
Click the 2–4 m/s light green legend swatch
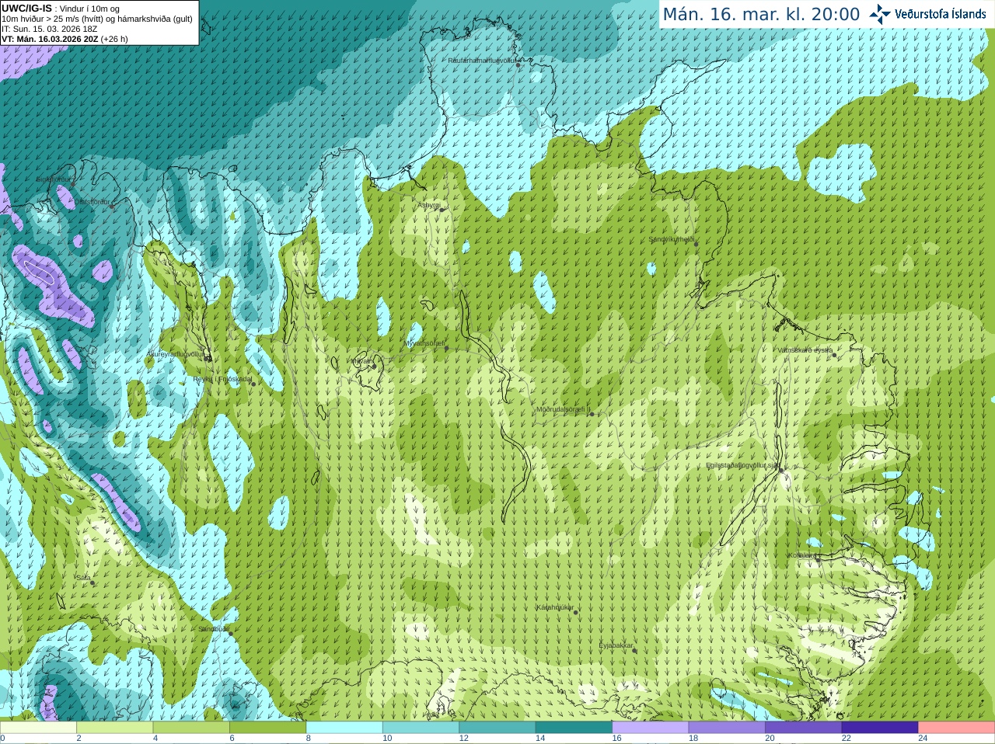[115, 728]
